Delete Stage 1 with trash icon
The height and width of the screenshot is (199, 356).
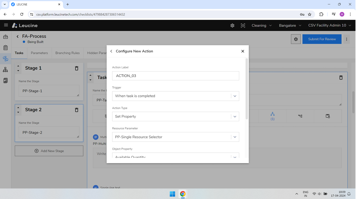click(76, 68)
